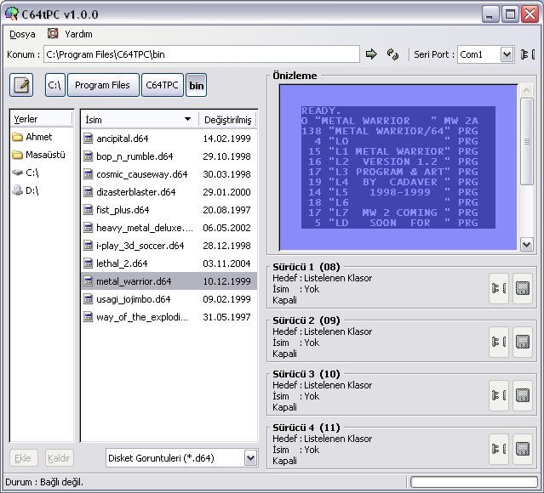Click the connect plug icon for Sürücü 1
Screen dimensions: 544x493
pos(498,289)
